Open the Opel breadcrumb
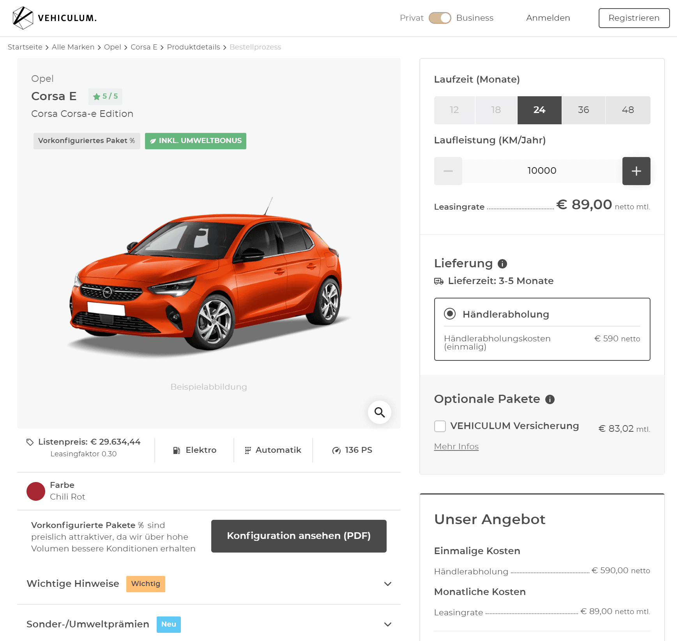The image size is (677, 641). tap(113, 47)
